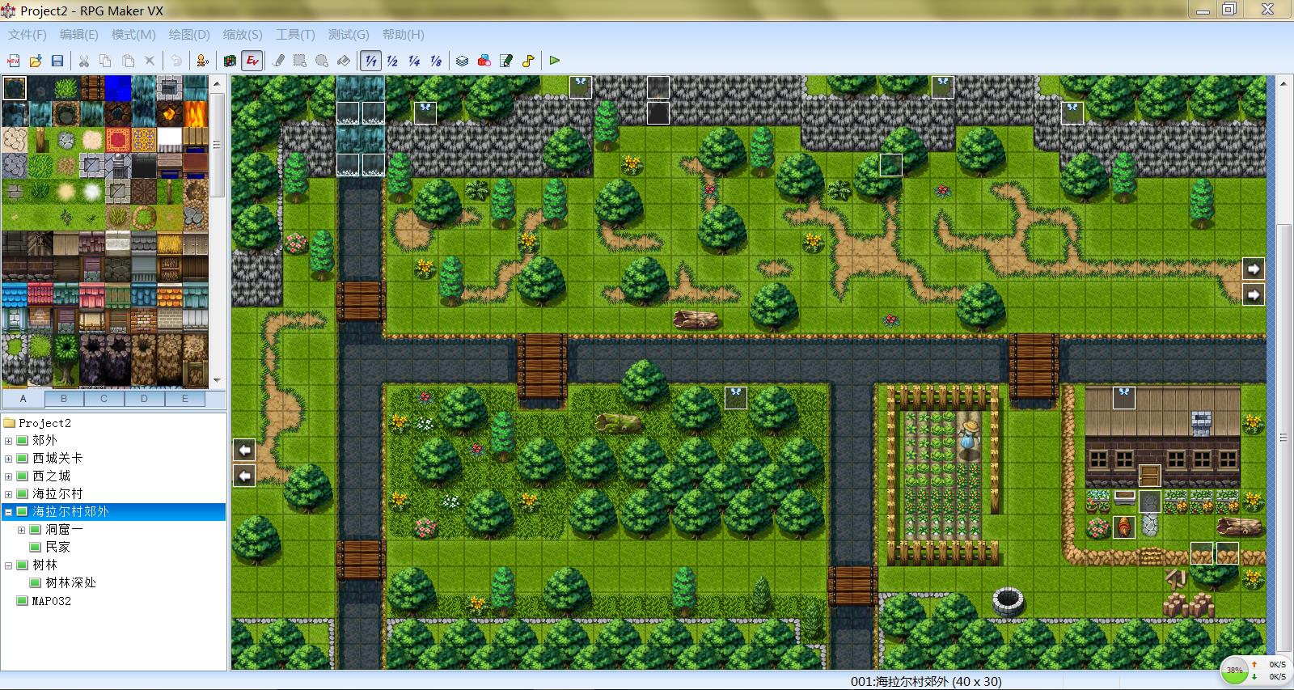This screenshot has height=690, width=1294.
Task: Select the lower right-arrow transfer event on map
Action: (x=1254, y=294)
